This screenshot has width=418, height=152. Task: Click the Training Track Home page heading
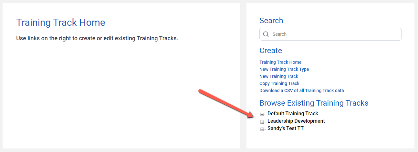pyautogui.click(x=61, y=23)
